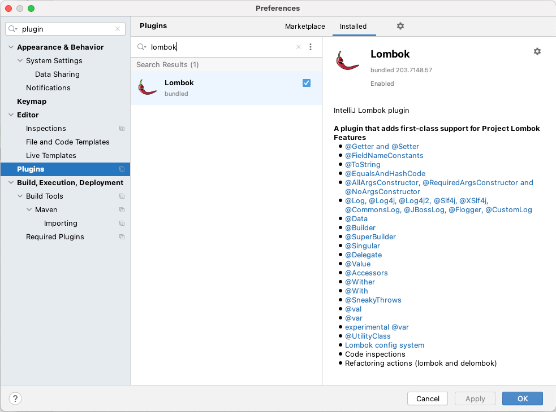This screenshot has width=556, height=412.
Task: Clear the settings search field with X icon
Action: [118, 29]
